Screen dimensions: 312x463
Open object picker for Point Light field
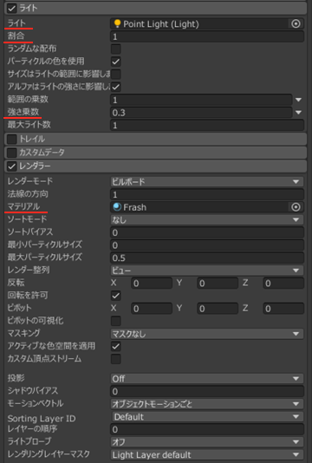tap(296, 24)
